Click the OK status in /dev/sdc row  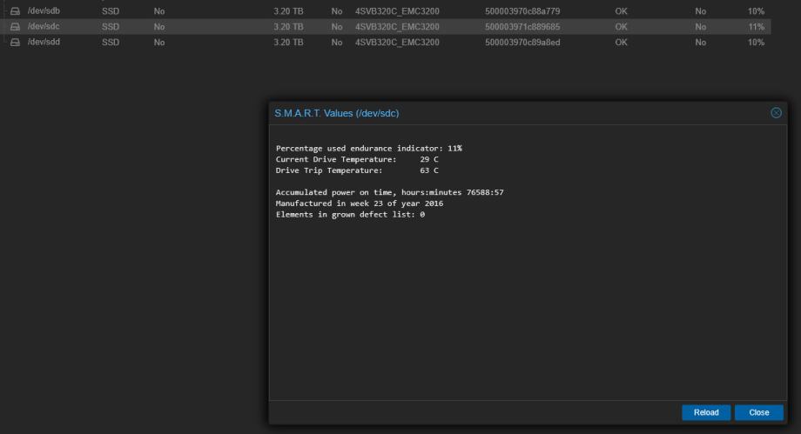pos(621,27)
